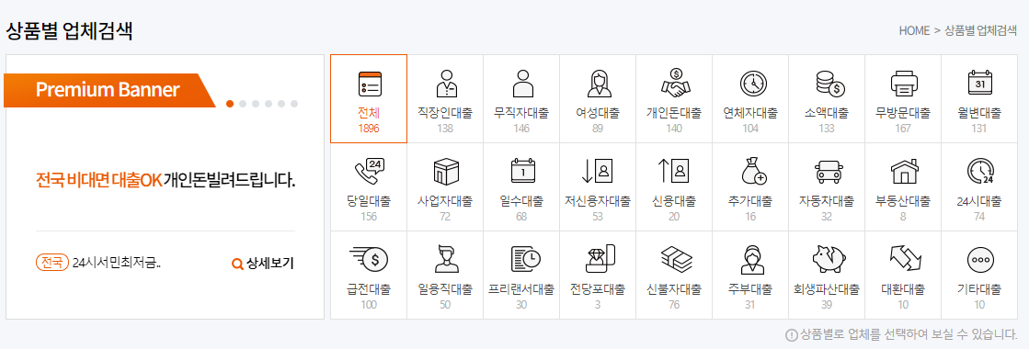This screenshot has height=349, width=1029.
Task: Switch to fourth banner slide dot
Action: (269, 104)
